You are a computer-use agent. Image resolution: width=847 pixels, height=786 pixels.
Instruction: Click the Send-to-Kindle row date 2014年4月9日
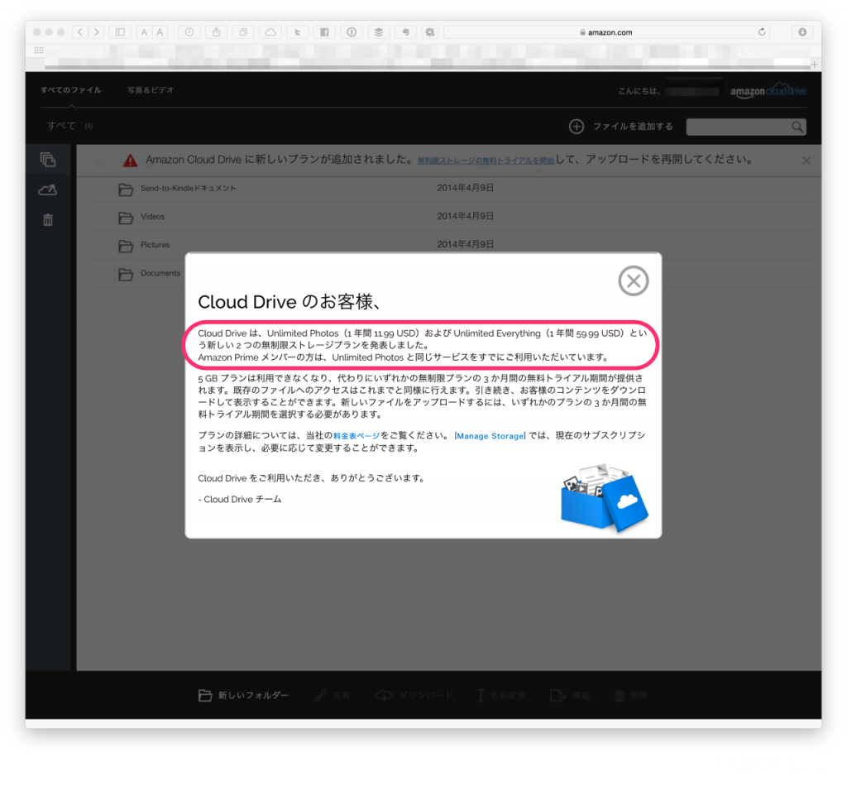tap(465, 188)
